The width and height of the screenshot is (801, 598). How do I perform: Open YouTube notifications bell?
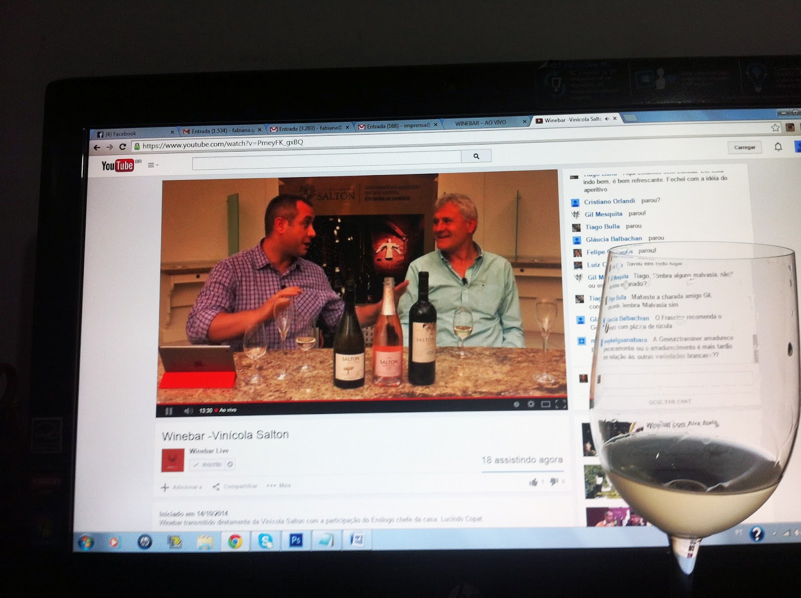click(x=778, y=147)
